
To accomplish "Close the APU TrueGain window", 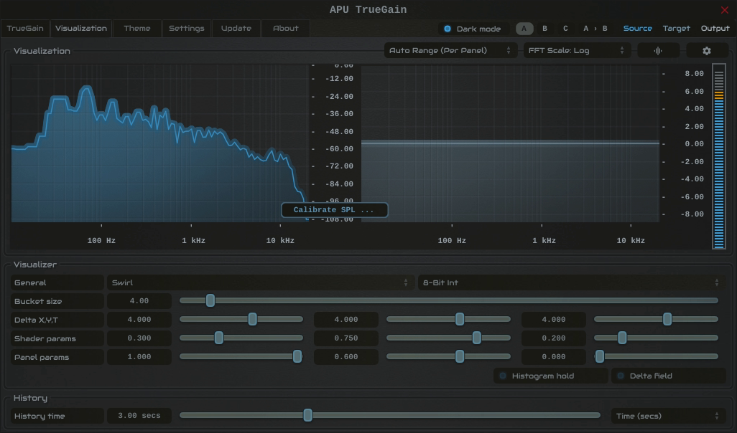I will coord(724,10).
